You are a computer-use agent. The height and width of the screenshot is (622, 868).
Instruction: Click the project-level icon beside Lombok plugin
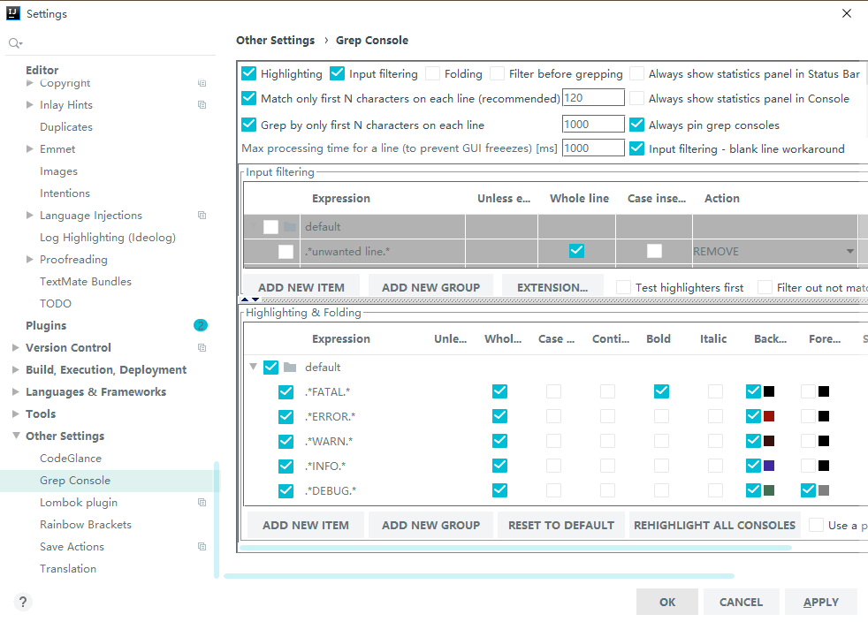(x=202, y=503)
